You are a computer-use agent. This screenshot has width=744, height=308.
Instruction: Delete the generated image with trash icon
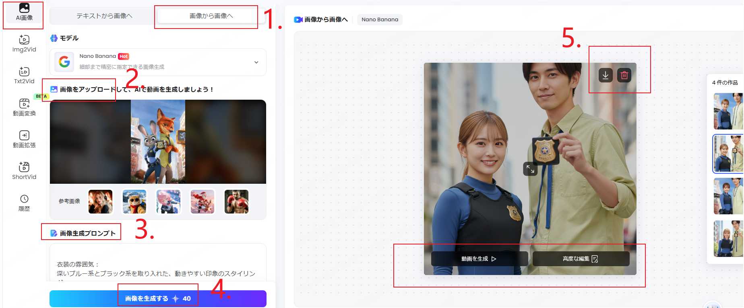point(624,75)
